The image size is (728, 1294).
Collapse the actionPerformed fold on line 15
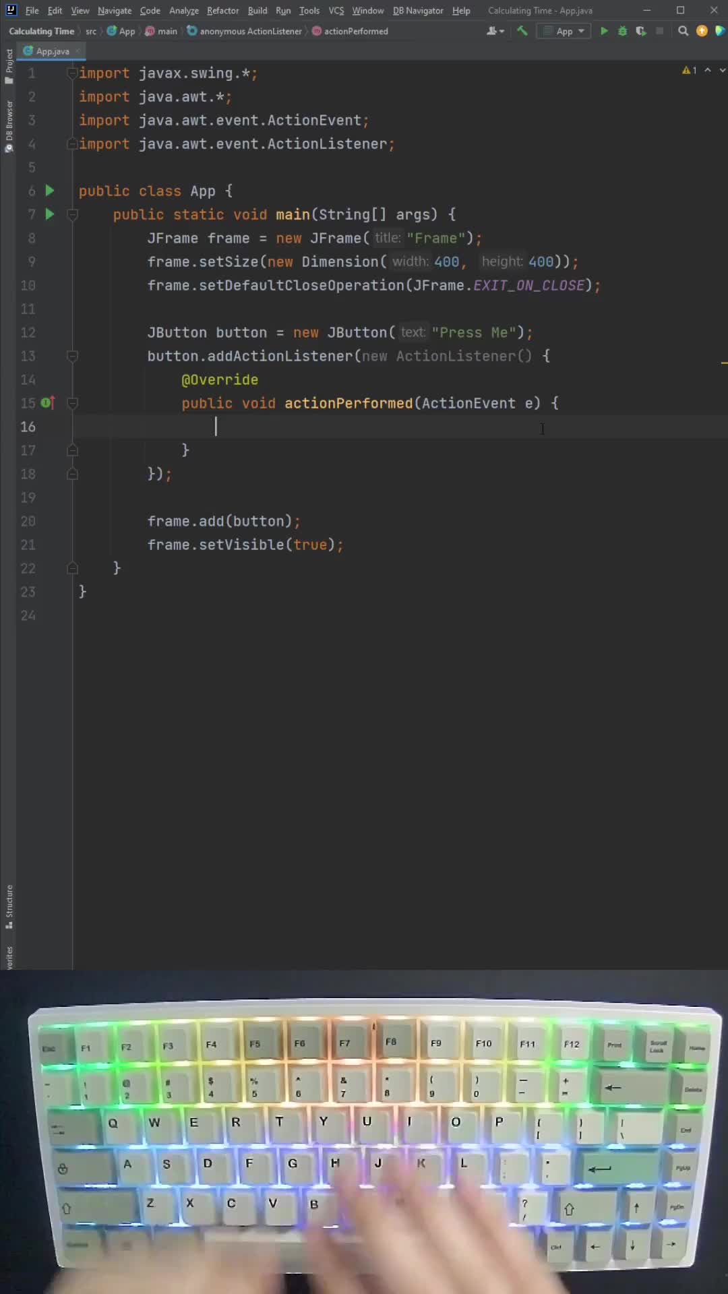(x=72, y=404)
